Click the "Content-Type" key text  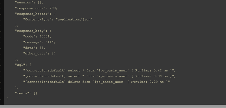pos(37,20)
